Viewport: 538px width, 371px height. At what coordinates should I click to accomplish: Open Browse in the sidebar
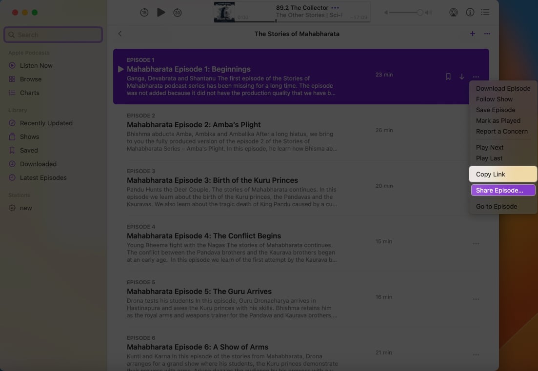pos(31,79)
